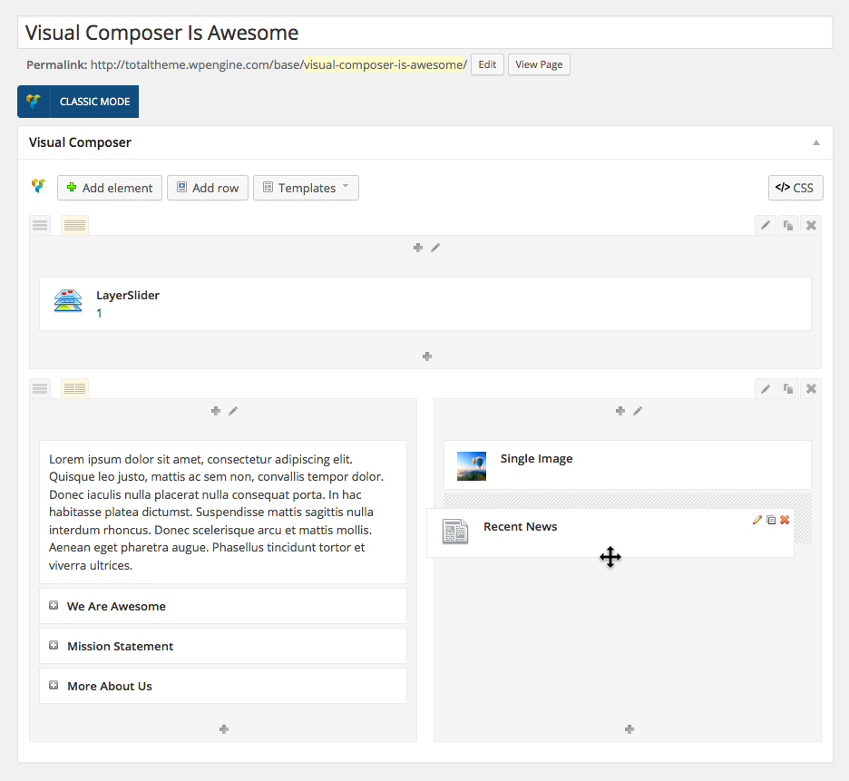849x781 pixels.
Task: Edit the left column settings
Action: click(x=233, y=411)
